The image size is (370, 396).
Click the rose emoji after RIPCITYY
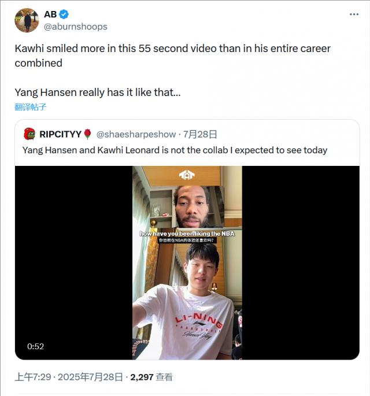pyautogui.click(x=87, y=134)
